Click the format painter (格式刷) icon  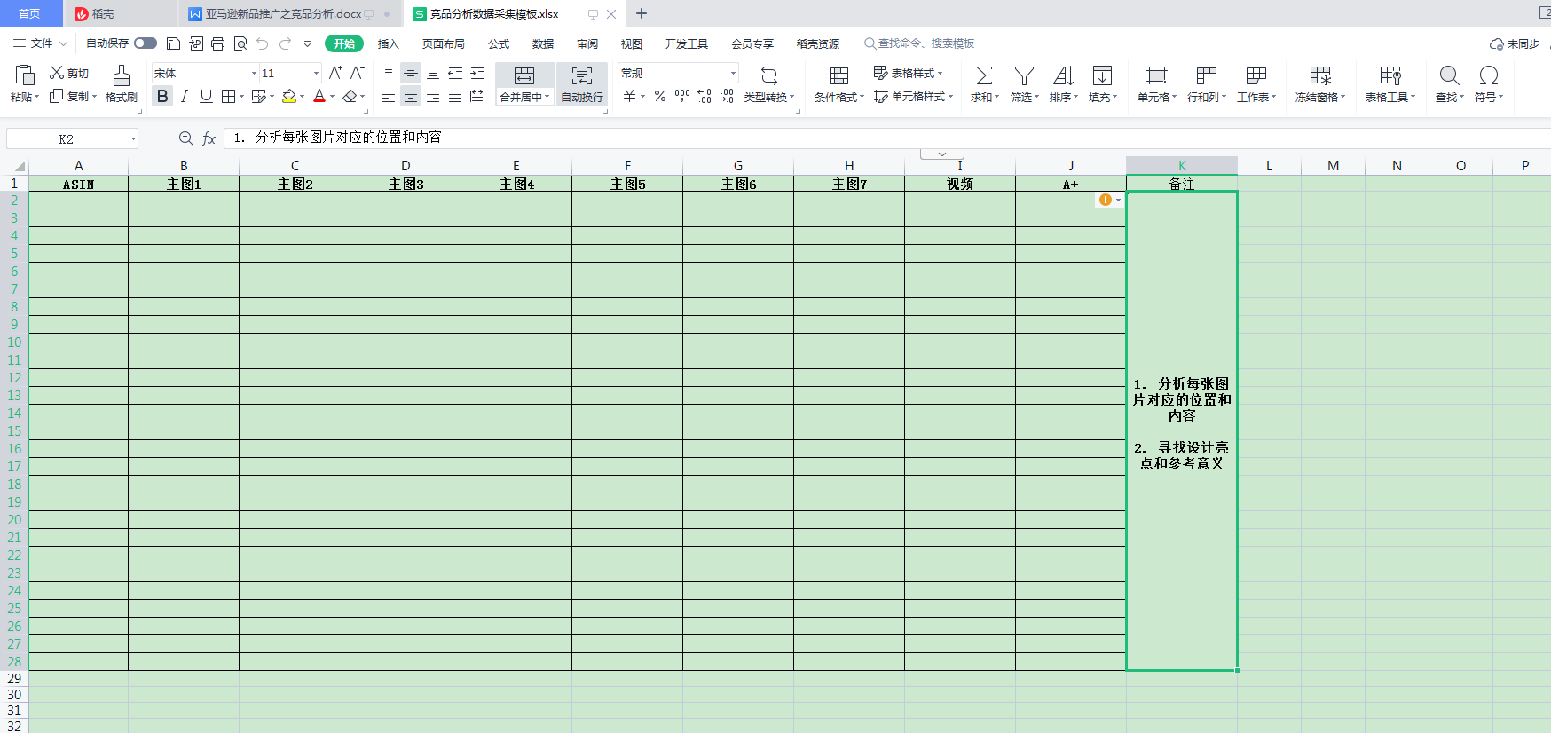pos(122,76)
